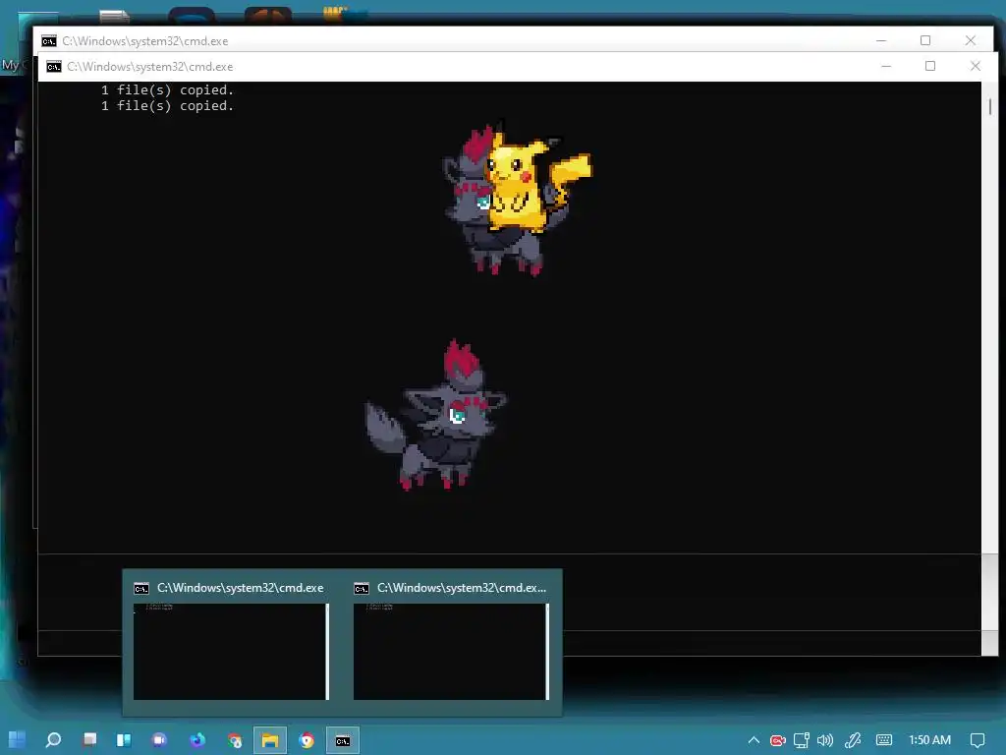Maximize the front cmd window
This screenshot has width=1006, height=755.
(x=930, y=66)
